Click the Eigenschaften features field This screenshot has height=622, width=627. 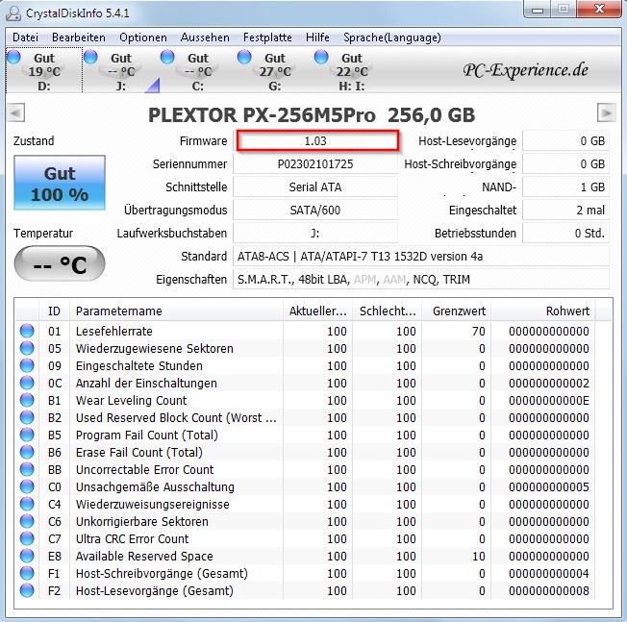point(421,280)
